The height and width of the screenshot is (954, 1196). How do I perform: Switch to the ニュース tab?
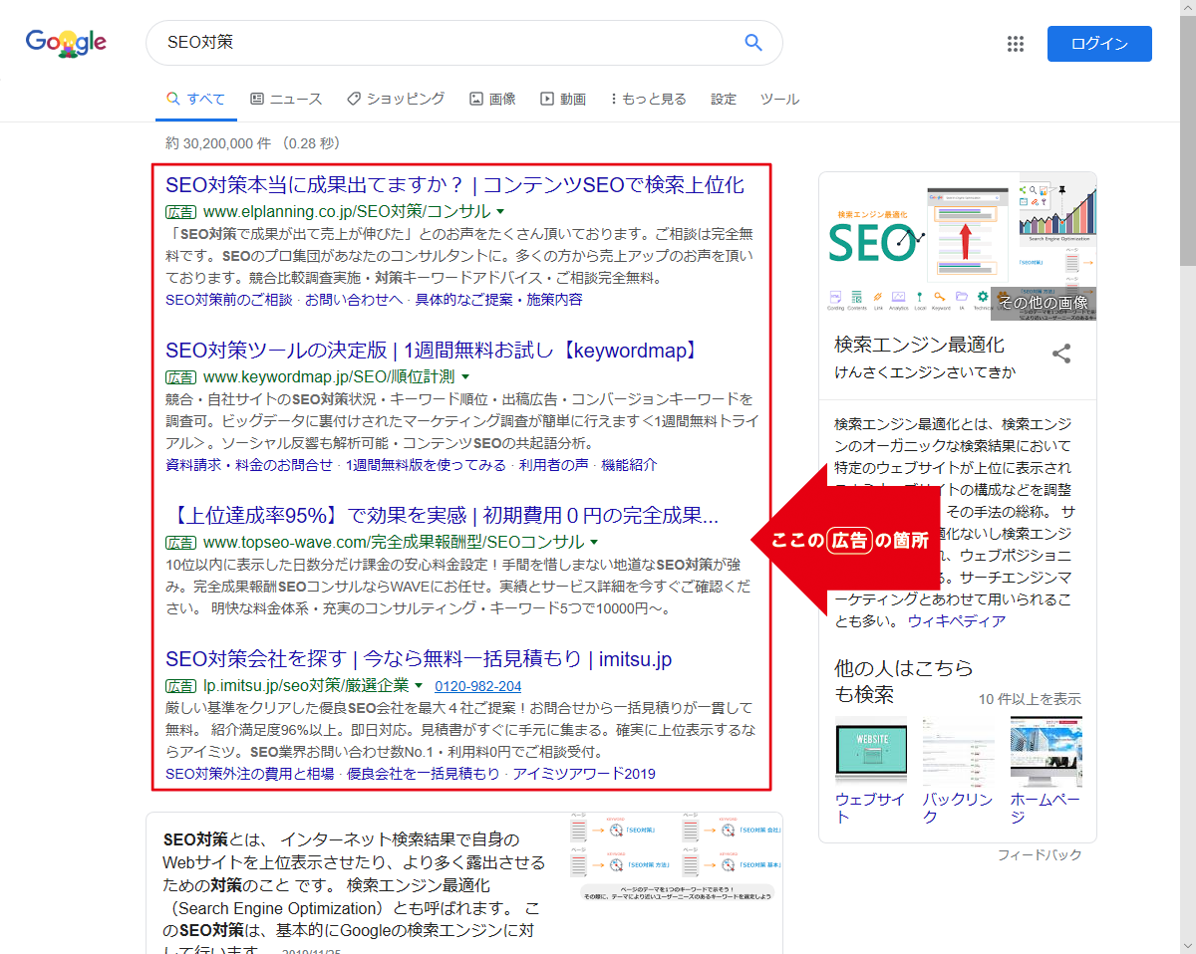286,99
